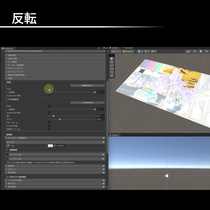This screenshot has width=210, height=210.
Task: Click the main color texture thumbnail
Action: click(8, 146)
